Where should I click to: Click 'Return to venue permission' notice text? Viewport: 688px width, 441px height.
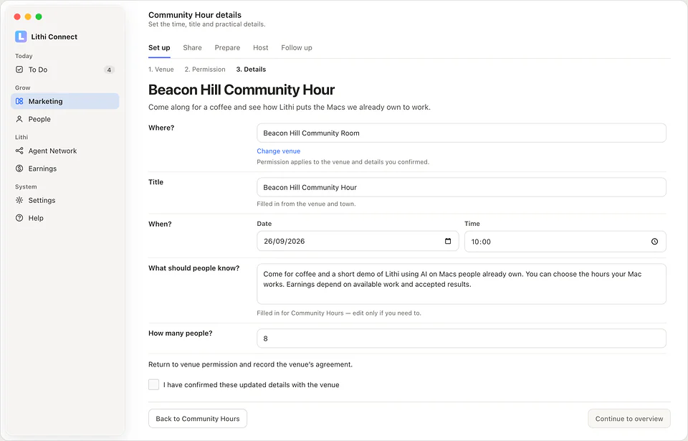251,364
